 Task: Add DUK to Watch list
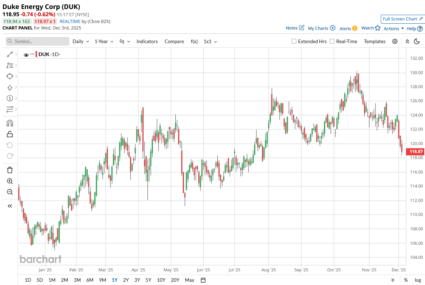point(371,28)
